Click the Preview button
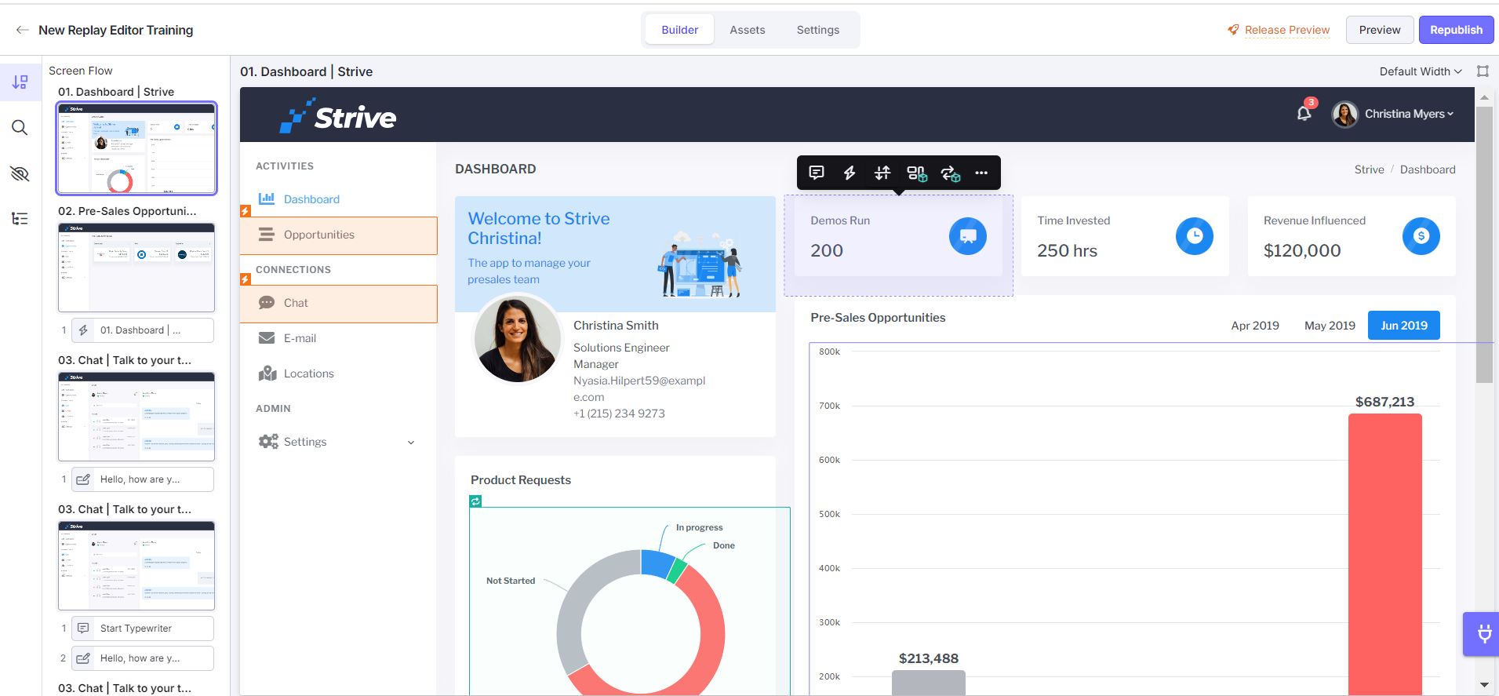 (1380, 30)
